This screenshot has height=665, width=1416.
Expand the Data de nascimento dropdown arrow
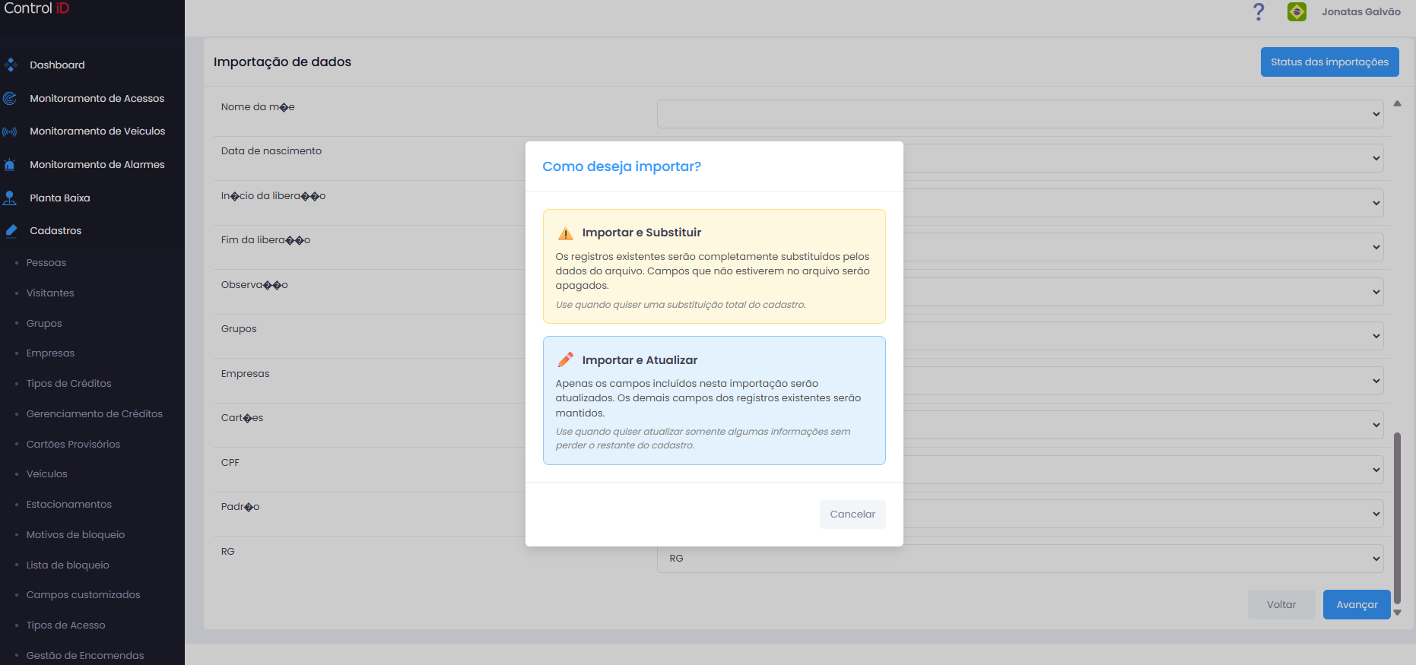click(1376, 158)
